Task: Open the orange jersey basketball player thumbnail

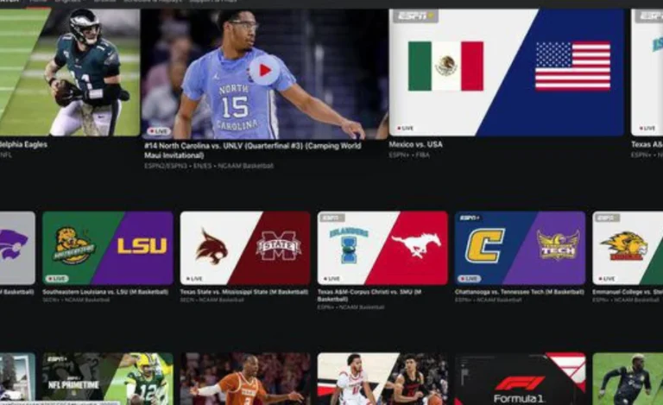Action: click(245, 379)
